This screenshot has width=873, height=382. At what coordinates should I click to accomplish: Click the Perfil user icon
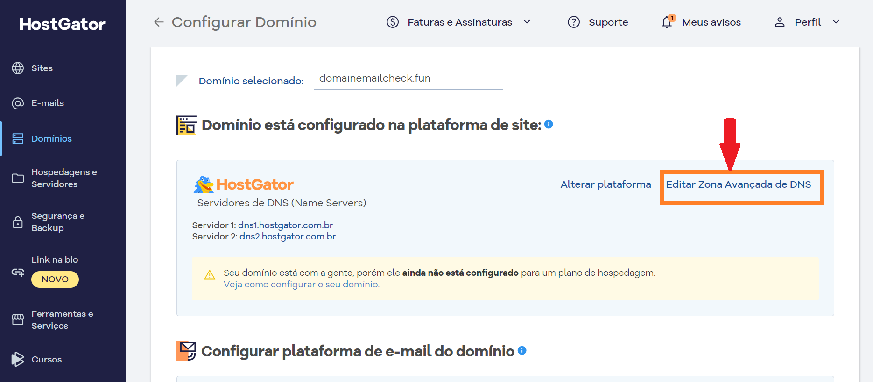[x=780, y=22]
